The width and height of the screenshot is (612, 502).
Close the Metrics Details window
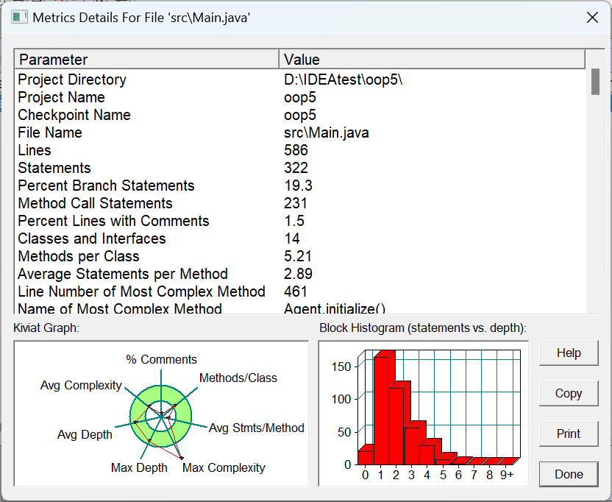click(x=592, y=18)
